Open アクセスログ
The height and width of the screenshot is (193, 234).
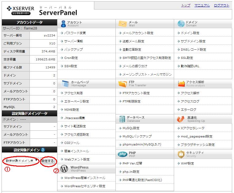pos(190,101)
